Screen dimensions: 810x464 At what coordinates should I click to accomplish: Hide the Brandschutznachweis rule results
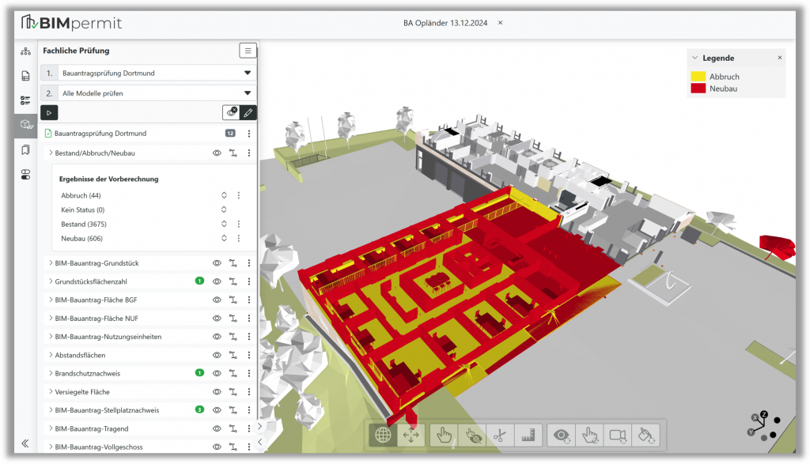217,373
